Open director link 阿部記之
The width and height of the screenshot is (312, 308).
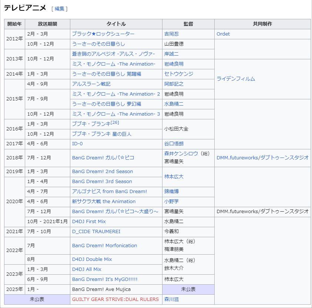(174, 84)
